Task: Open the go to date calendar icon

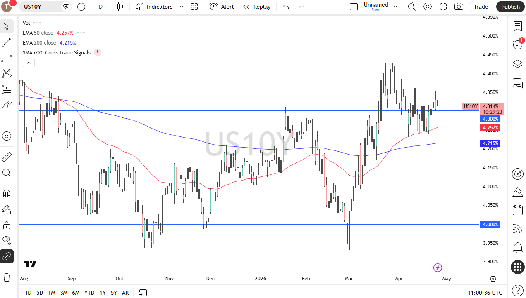Action: (x=143, y=293)
